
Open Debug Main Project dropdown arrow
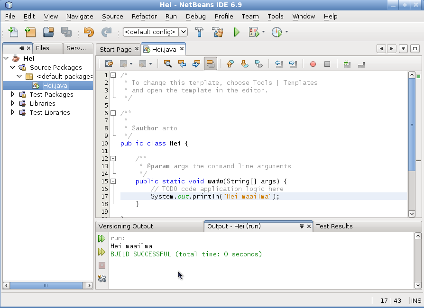pyautogui.click(x=263, y=32)
